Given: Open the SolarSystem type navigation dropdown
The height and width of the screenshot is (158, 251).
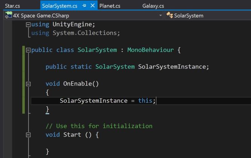Looking at the screenshot, I should click(x=207, y=16).
